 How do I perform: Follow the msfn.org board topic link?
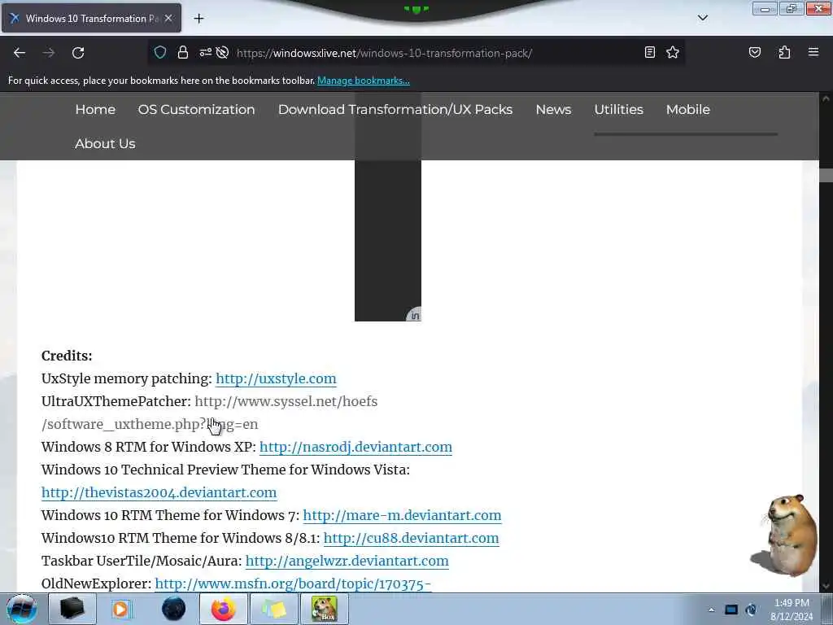293,584
